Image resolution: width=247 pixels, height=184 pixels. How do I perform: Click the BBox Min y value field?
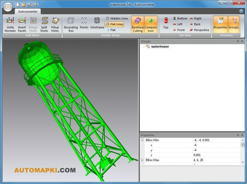pyautogui.click(x=216, y=150)
